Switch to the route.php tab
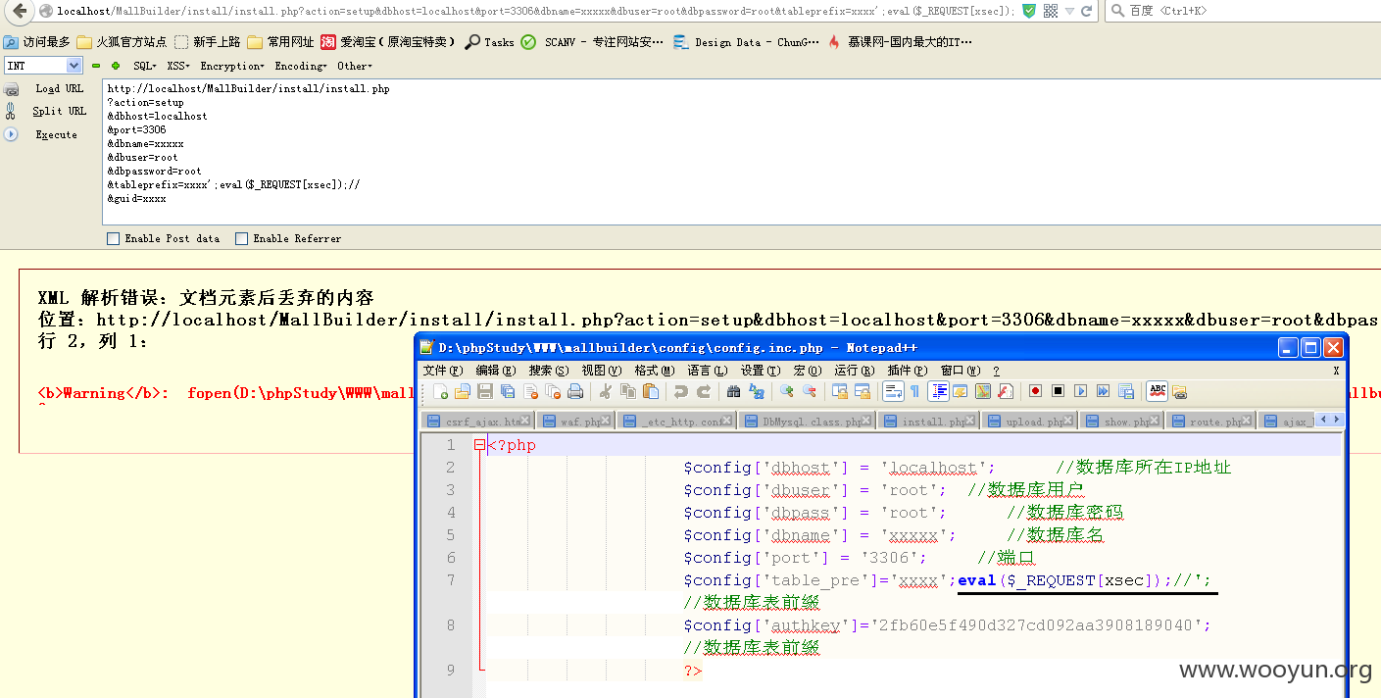Viewport: 1381px width, 698px height. tap(1209, 422)
